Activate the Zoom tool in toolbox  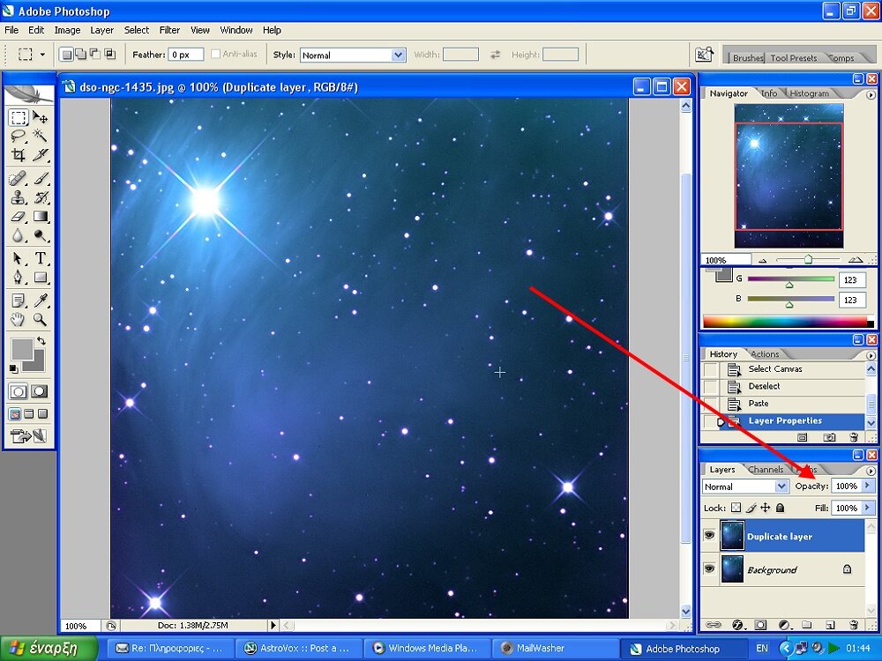click(41, 319)
